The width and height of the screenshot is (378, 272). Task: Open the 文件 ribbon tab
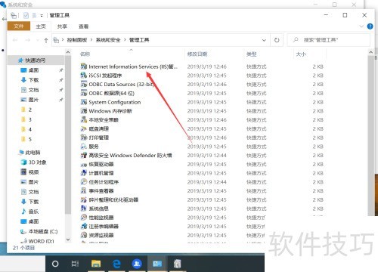coord(19,26)
